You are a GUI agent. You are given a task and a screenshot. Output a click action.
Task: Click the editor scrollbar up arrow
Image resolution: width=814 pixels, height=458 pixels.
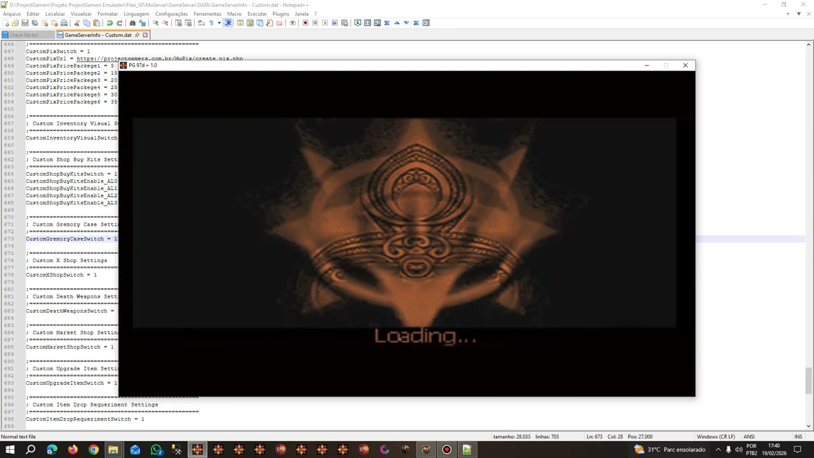tap(809, 45)
